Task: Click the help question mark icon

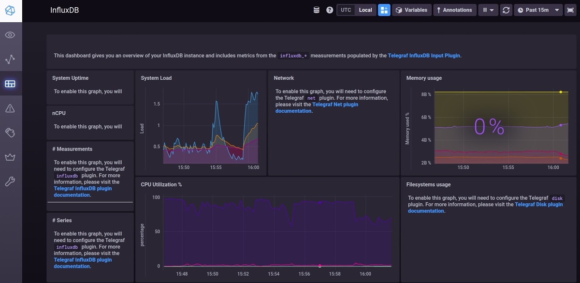Action: point(330,10)
